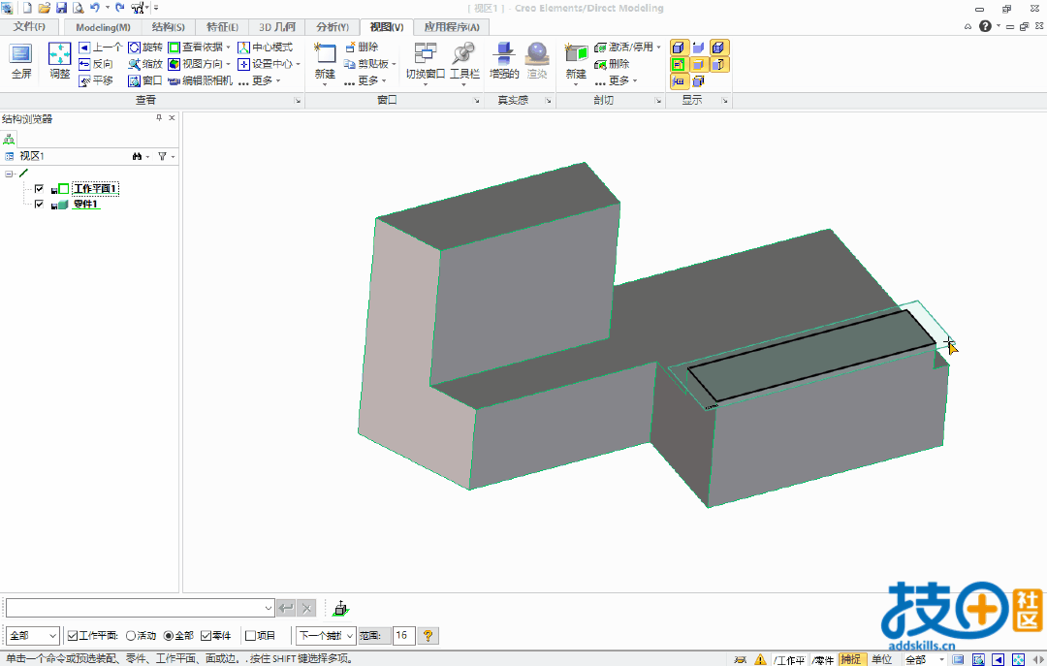Image resolution: width=1047 pixels, height=666 pixels.
Task: Open the 文件(F) menu tab
Action: point(30,27)
